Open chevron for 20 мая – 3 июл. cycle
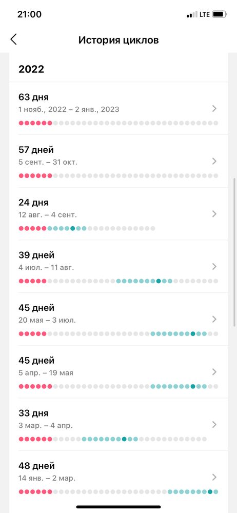Screen dimensions: 237x513 214,319
